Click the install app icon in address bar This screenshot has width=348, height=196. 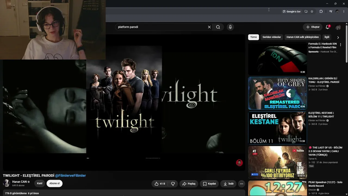pos(306,11)
